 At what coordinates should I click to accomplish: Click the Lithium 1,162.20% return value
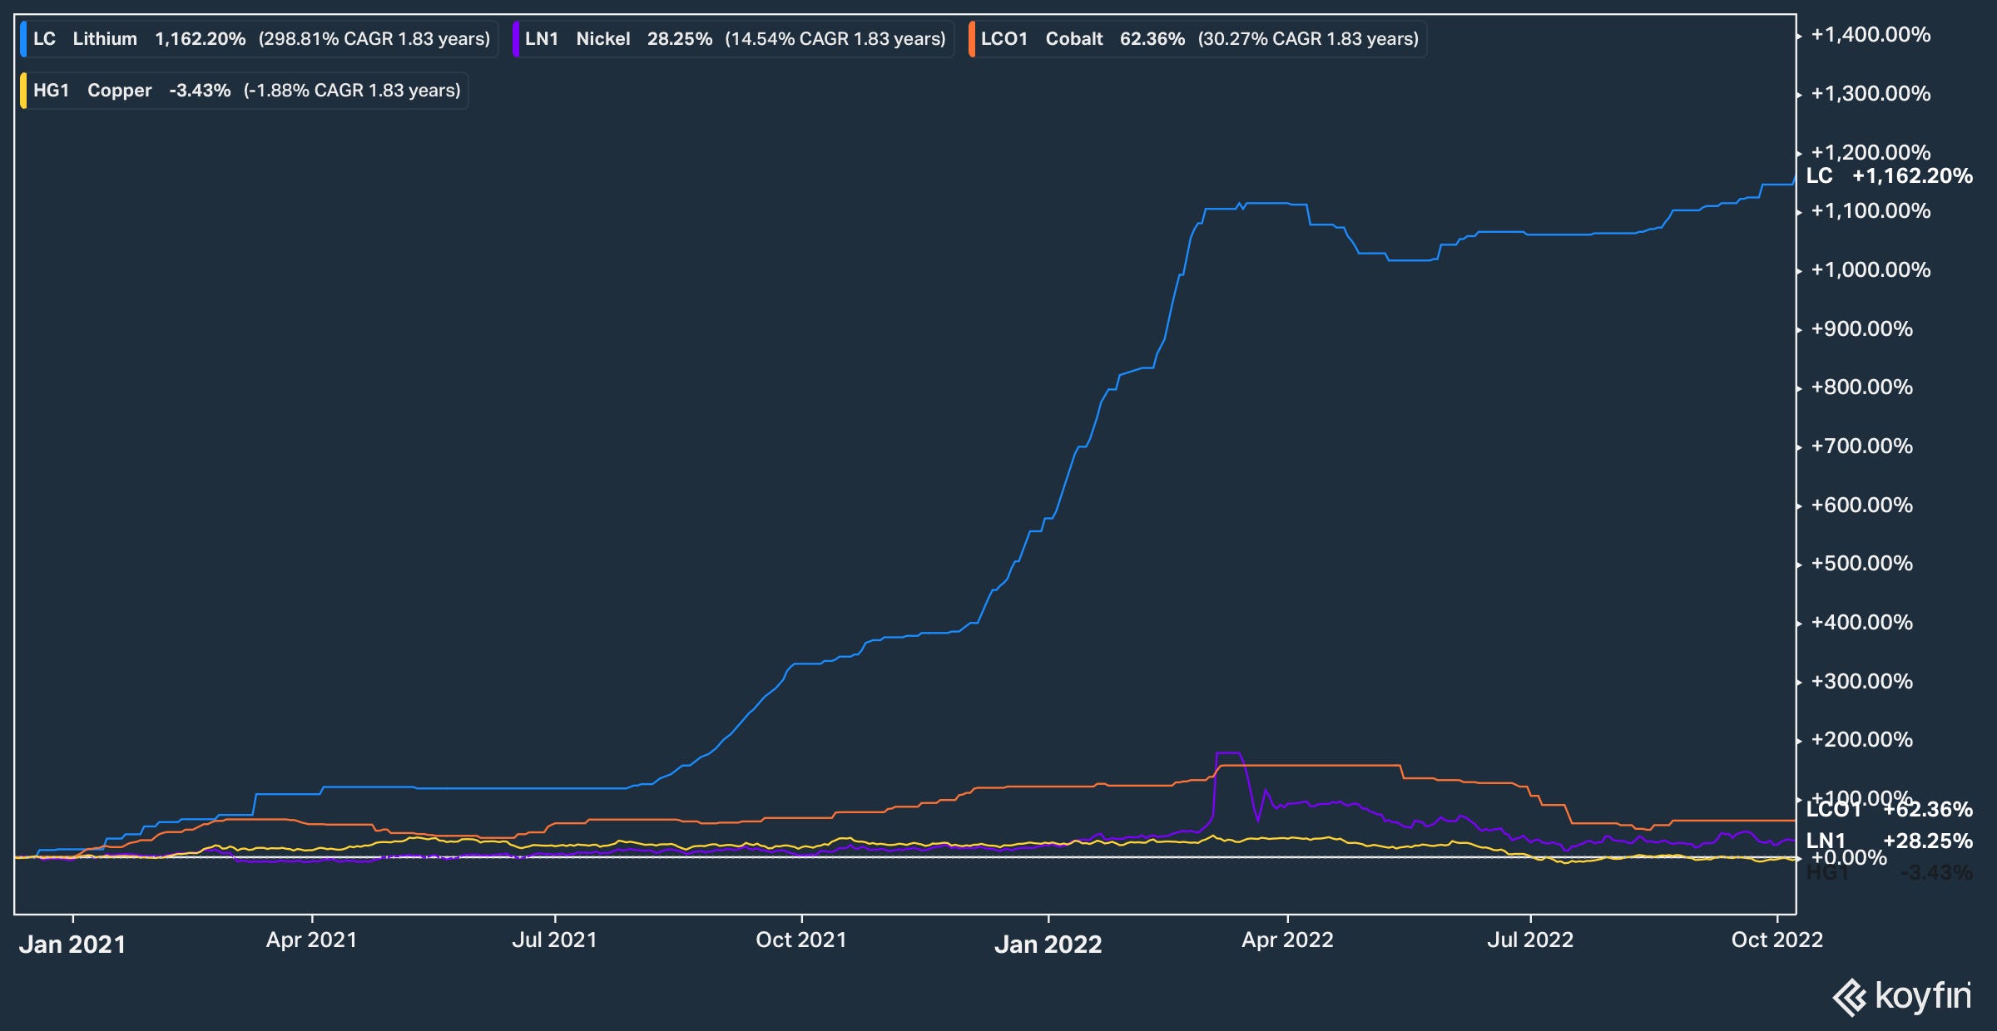(201, 39)
